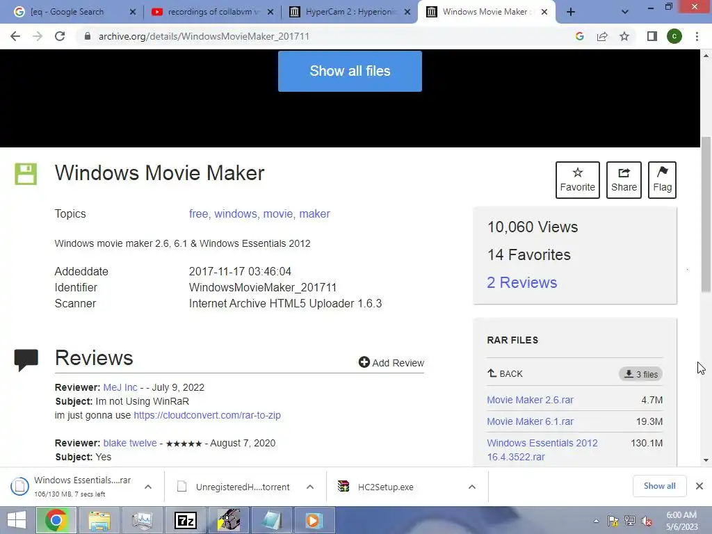Click the muted volume tray icon

647,521
